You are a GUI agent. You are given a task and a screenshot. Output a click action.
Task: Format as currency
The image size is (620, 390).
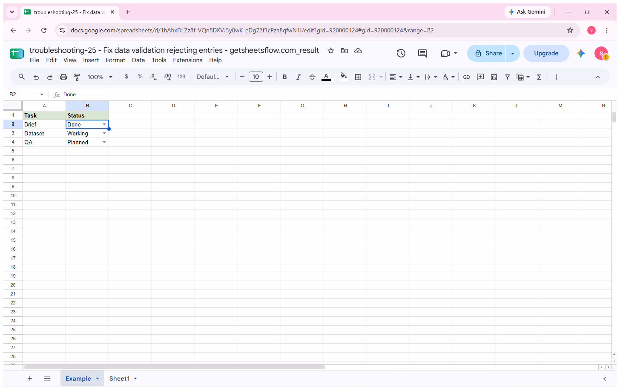point(126,77)
